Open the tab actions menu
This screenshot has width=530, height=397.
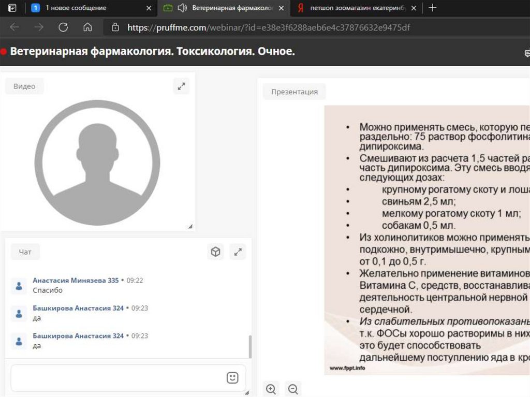pos(12,8)
